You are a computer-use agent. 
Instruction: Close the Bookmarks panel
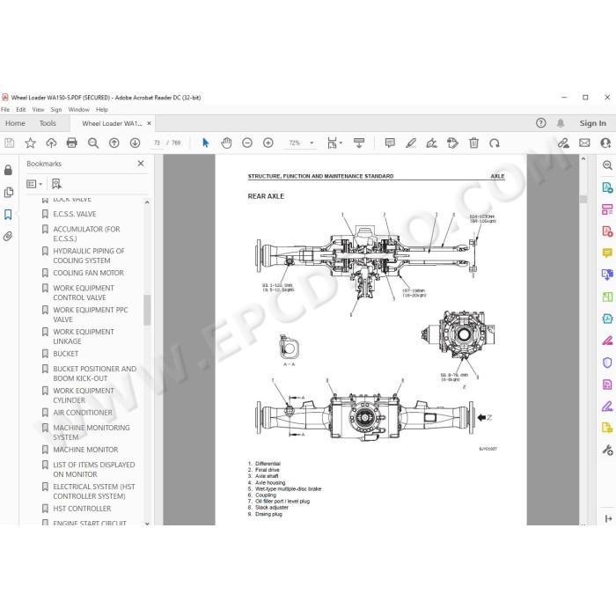tap(141, 164)
